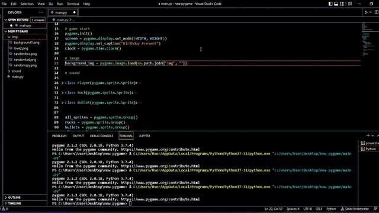
Task: Open the Terminal menu
Action: click(x=73, y=4)
